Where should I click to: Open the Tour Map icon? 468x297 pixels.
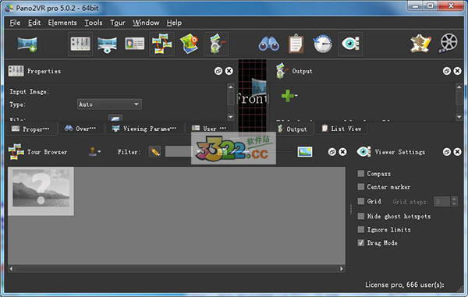(x=190, y=44)
